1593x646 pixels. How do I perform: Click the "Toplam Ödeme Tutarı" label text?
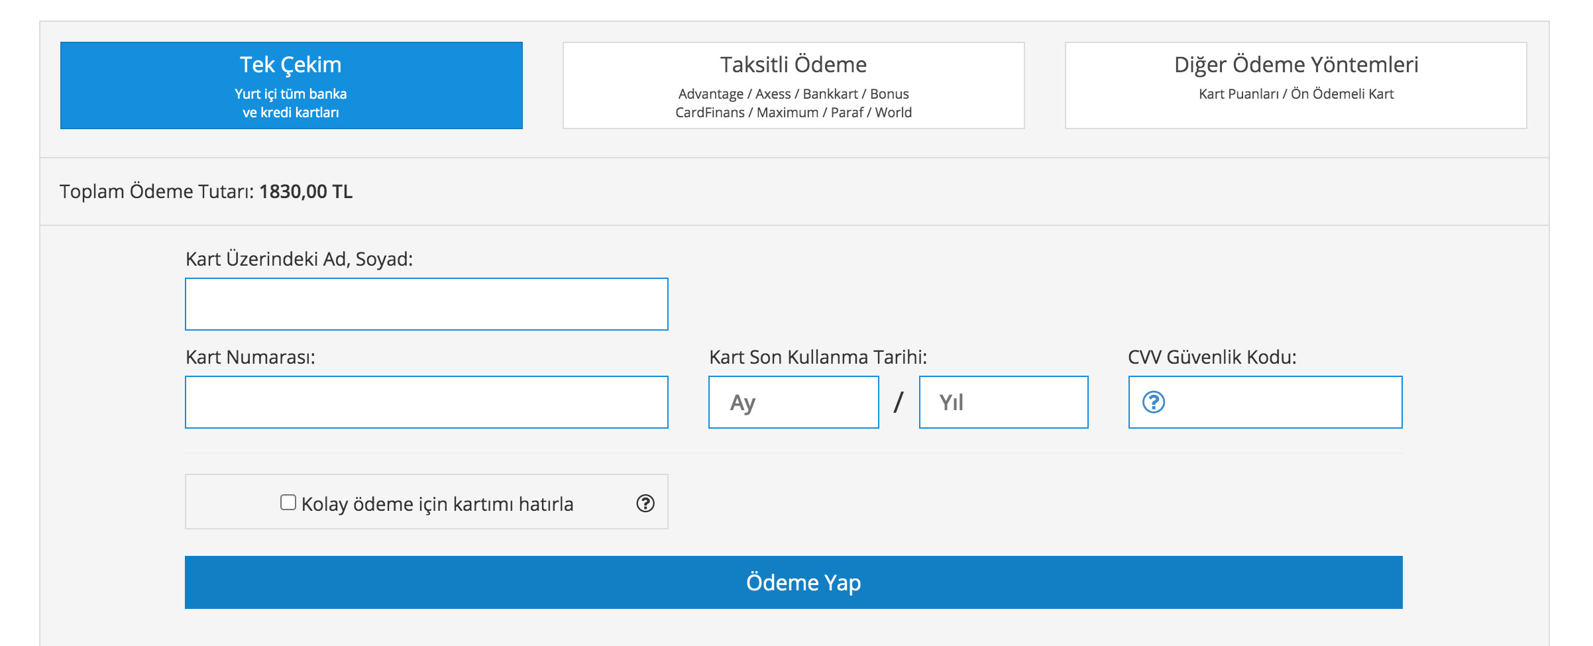[156, 191]
